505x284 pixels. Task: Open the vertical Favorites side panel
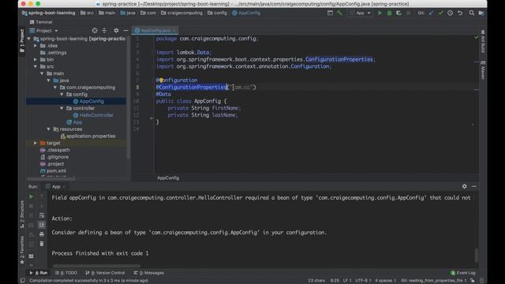pos(22,250)
